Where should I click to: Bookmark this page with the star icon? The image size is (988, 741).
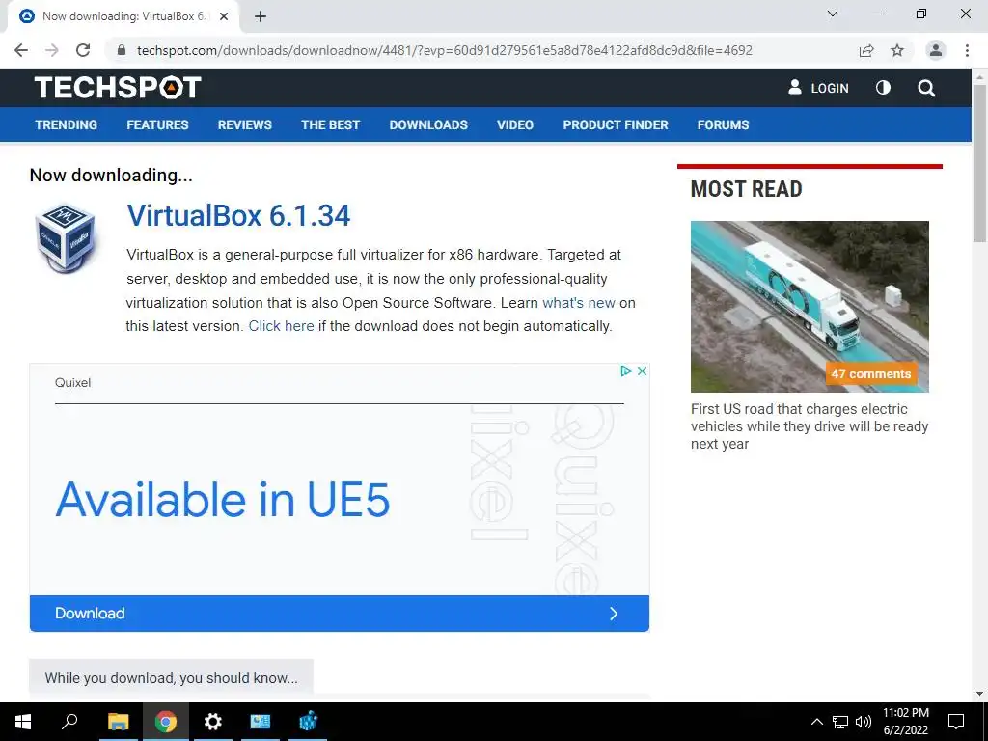[897, 50]
